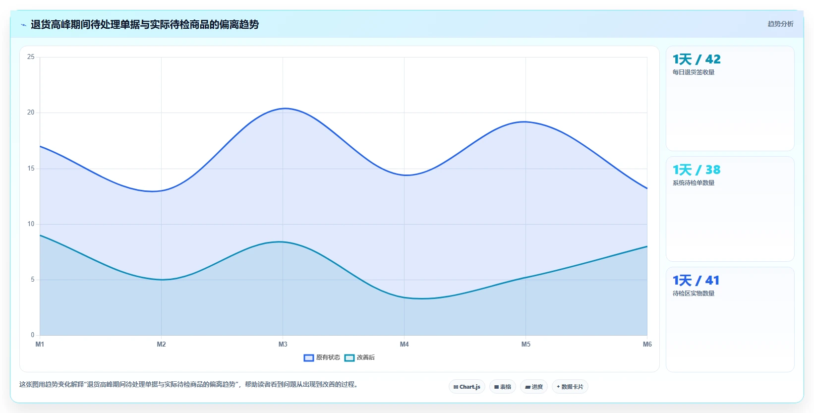Click the M5 x-axis label
This screenshot has height=413, width=814.
tap(526, 344)
